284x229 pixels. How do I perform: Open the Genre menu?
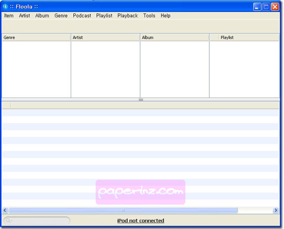[x=61, y=16]
